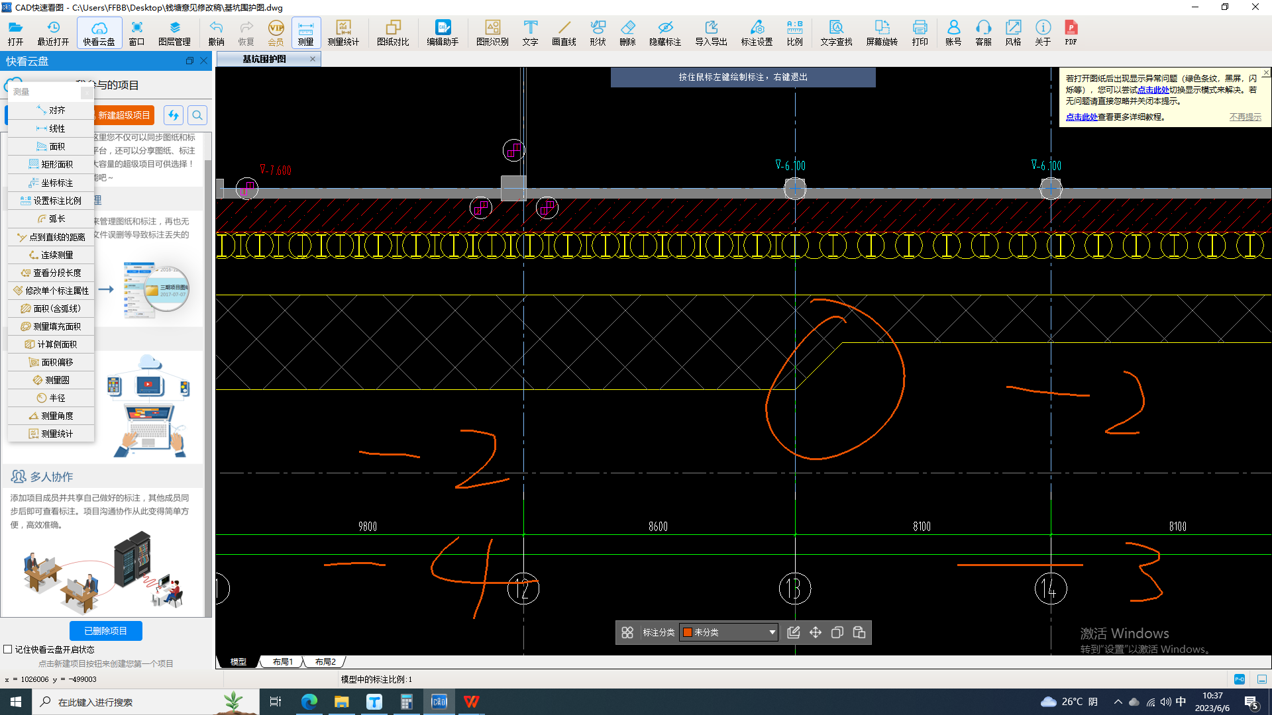Undock the 快看云盘 panel
Viewport: 1272px width, 715px height.
click(x=189, y=61)
